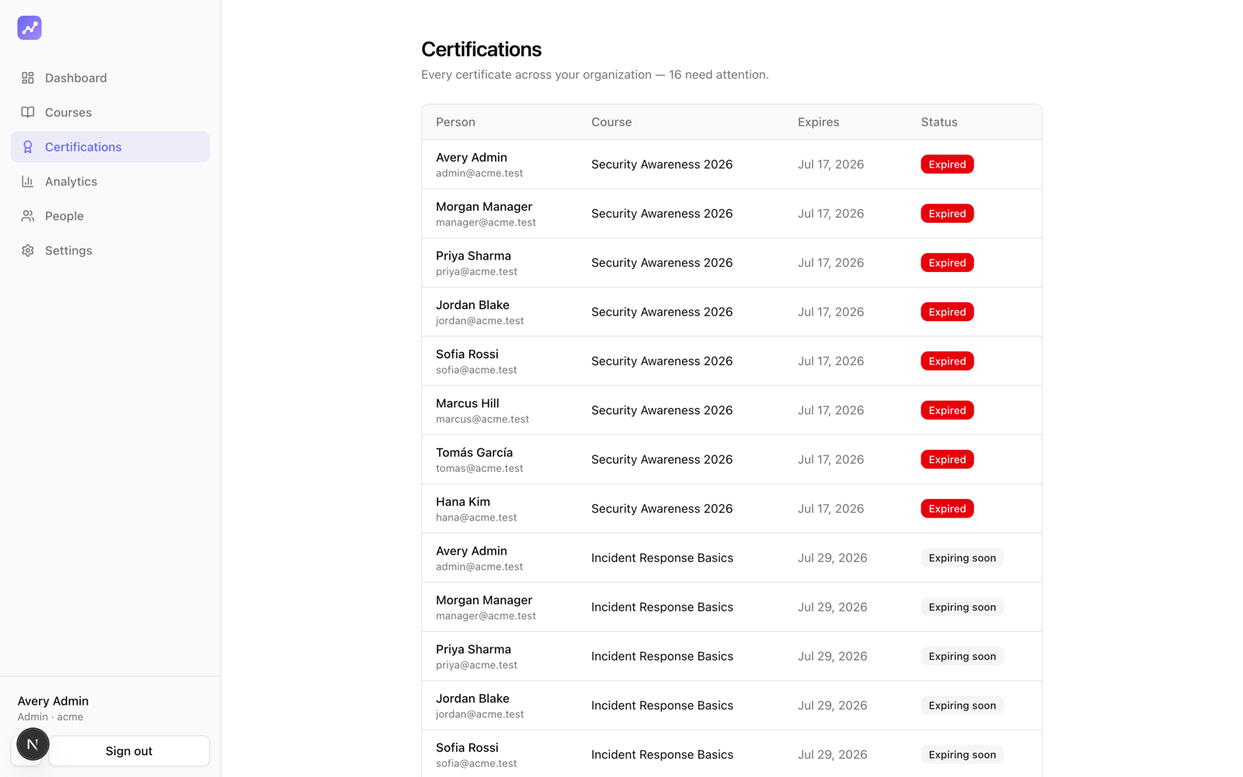This screenshot has height=777, width=1243.
Task: Click Expired badge for Morgan Manager
Action: [x=947, y=214]
